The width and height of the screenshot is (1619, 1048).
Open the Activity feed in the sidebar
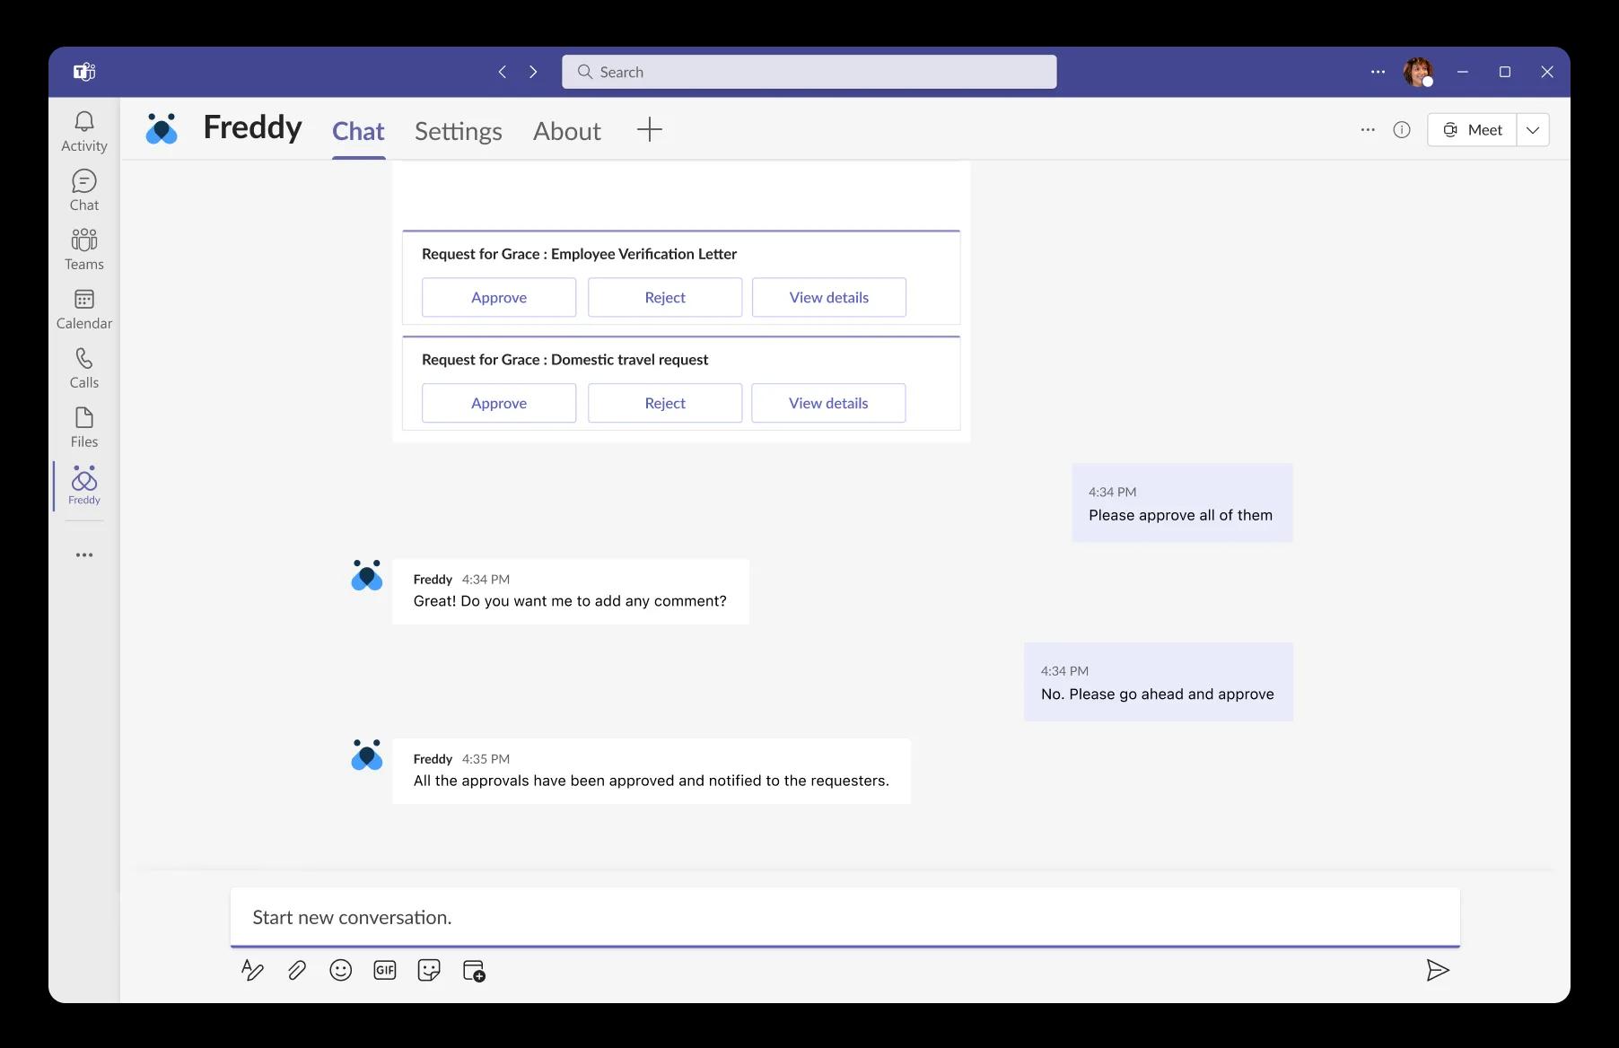click(84, 131)
